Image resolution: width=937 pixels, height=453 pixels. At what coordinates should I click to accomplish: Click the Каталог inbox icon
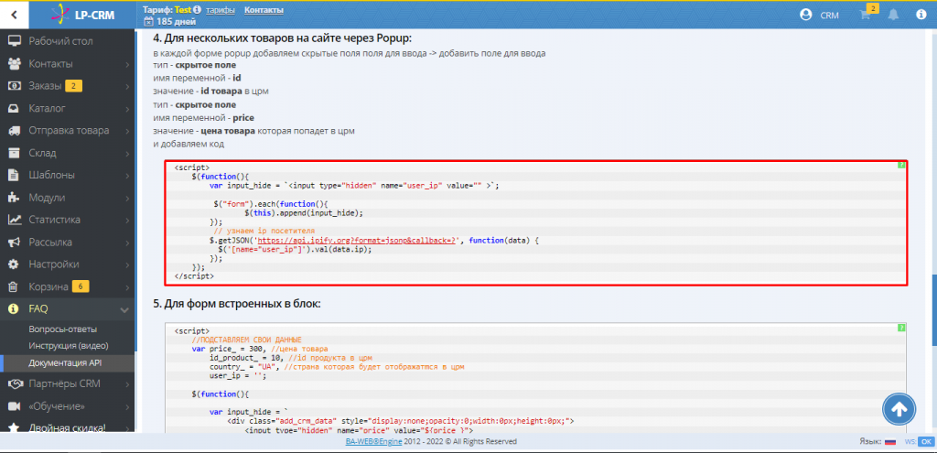tap(15, 108)
